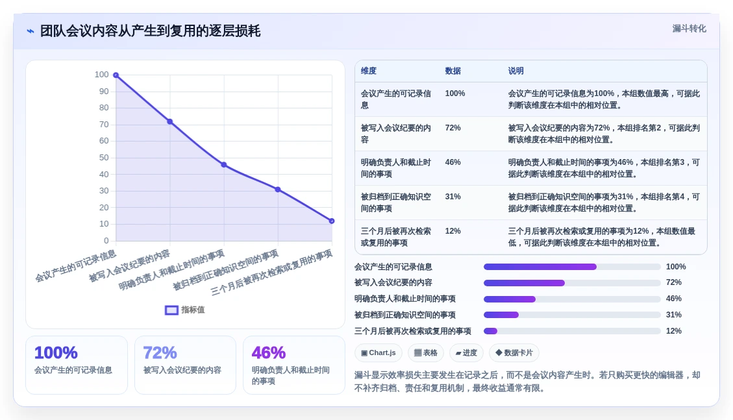Click the table row name 明确负责人和截止时间的事项
The height and width of the screenshot is (420, 733).
pos(396,168)
